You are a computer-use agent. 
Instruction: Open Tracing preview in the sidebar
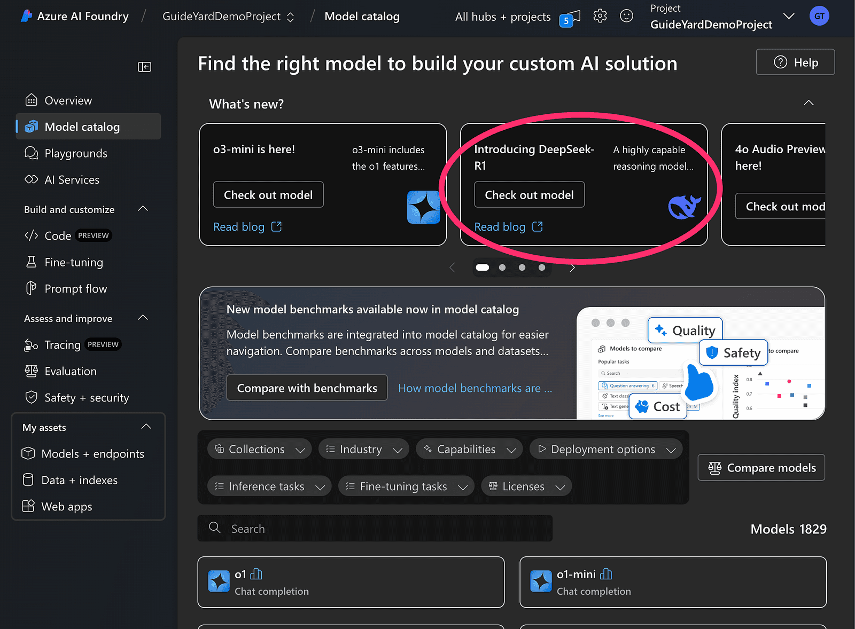click(88, 344)
